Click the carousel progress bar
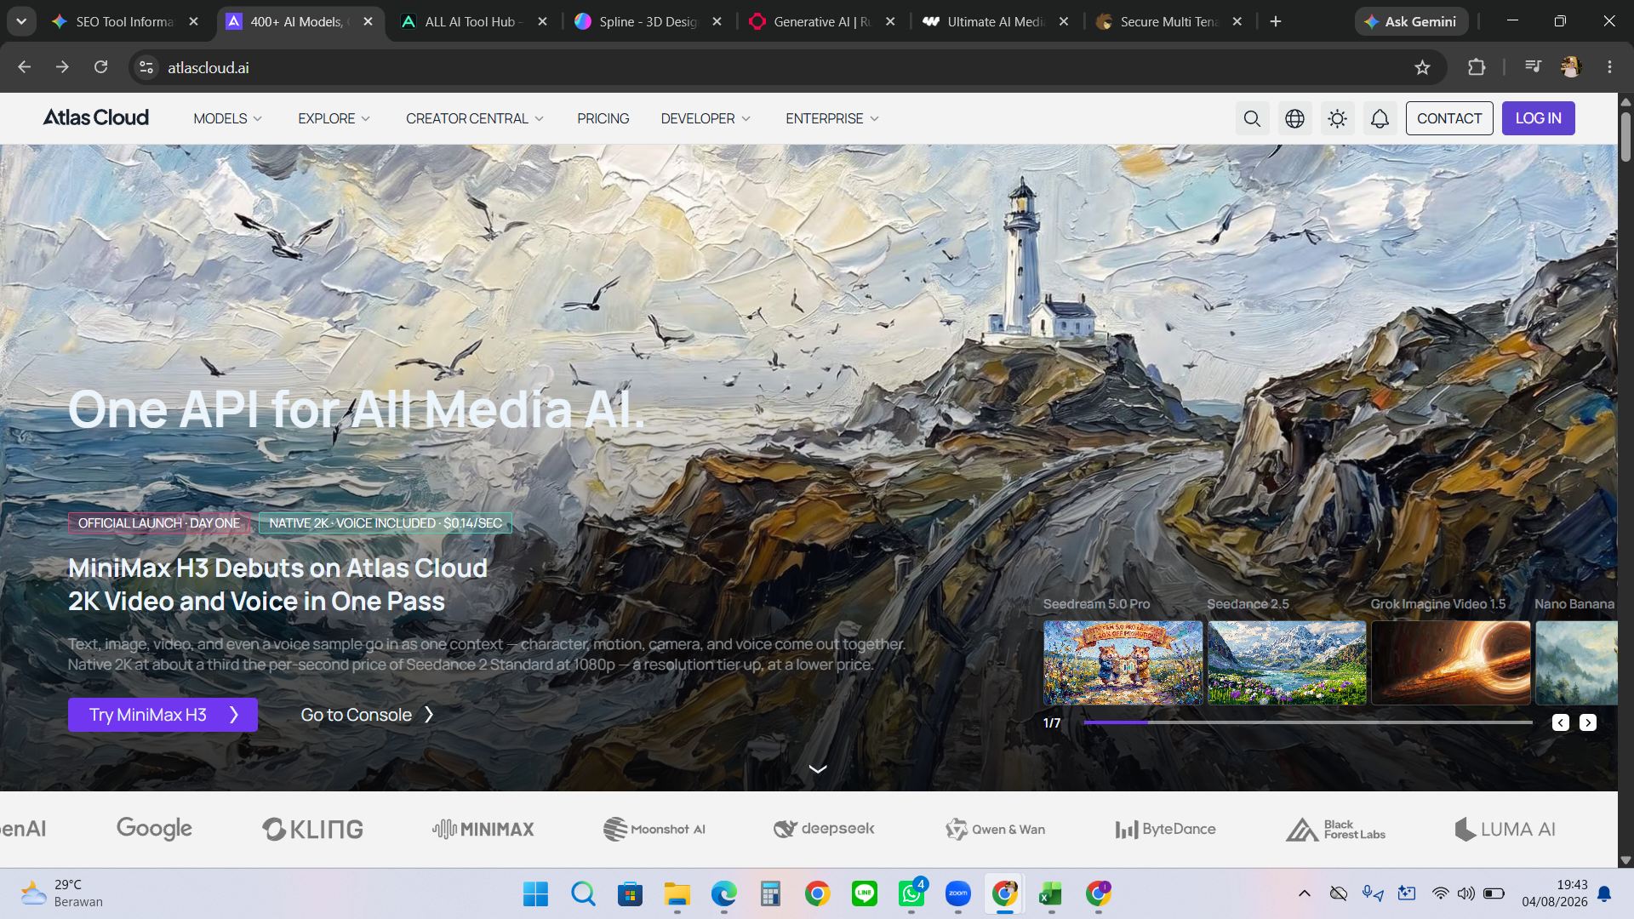This screenshot has width=1634, height=919. point(1307,722)
